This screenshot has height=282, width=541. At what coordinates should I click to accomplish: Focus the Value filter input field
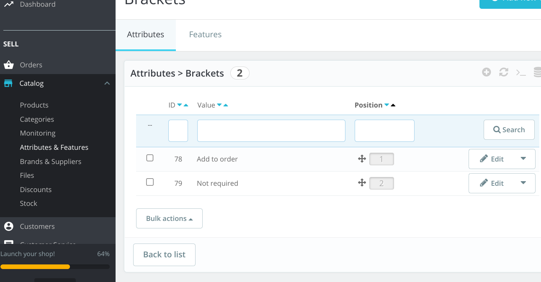(x=271, y=131)
